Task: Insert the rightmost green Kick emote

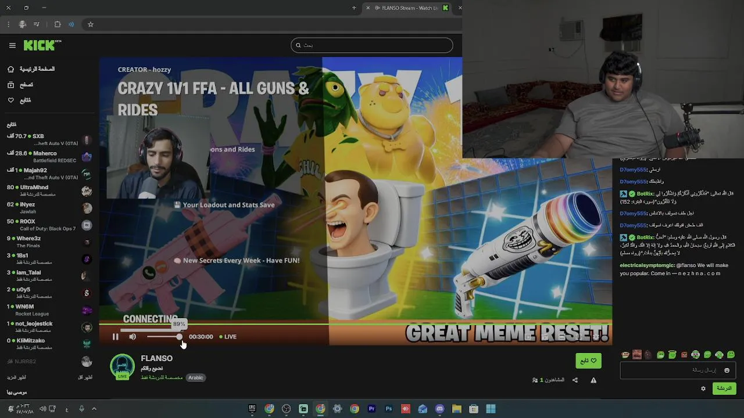Action: (x=731, y=355)
